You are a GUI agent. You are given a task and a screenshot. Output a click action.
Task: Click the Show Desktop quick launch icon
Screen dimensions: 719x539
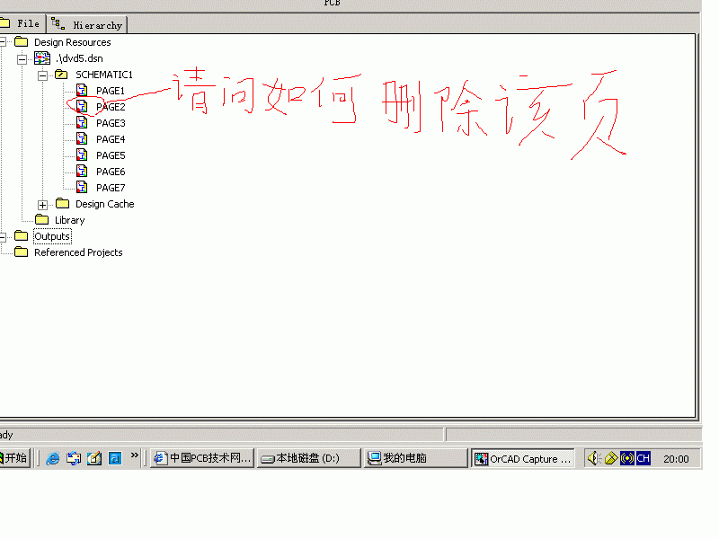pyautogui.click(x=74, y=458)
